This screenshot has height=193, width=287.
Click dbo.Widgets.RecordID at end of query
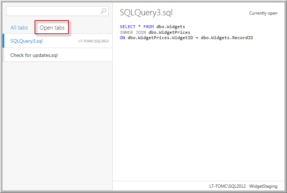click(227, 38)
